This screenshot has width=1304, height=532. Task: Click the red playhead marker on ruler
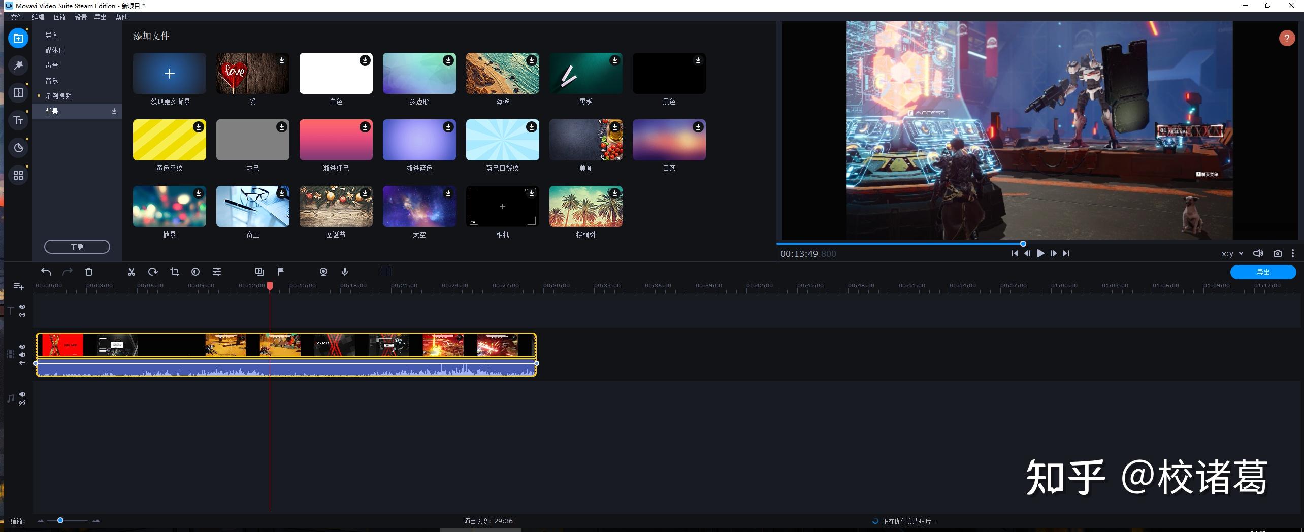(270, 286)
